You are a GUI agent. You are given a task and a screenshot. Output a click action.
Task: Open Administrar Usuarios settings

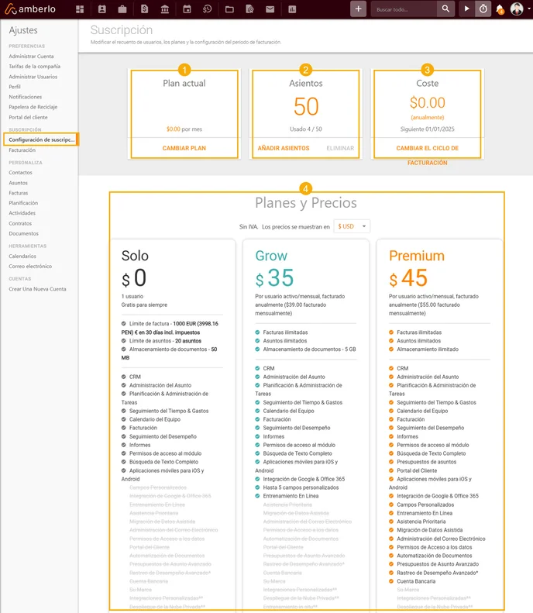(x=33, y=77)
